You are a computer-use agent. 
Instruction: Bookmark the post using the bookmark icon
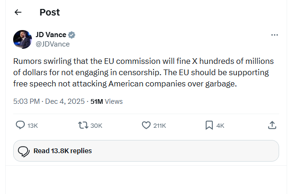click(209, 125)
